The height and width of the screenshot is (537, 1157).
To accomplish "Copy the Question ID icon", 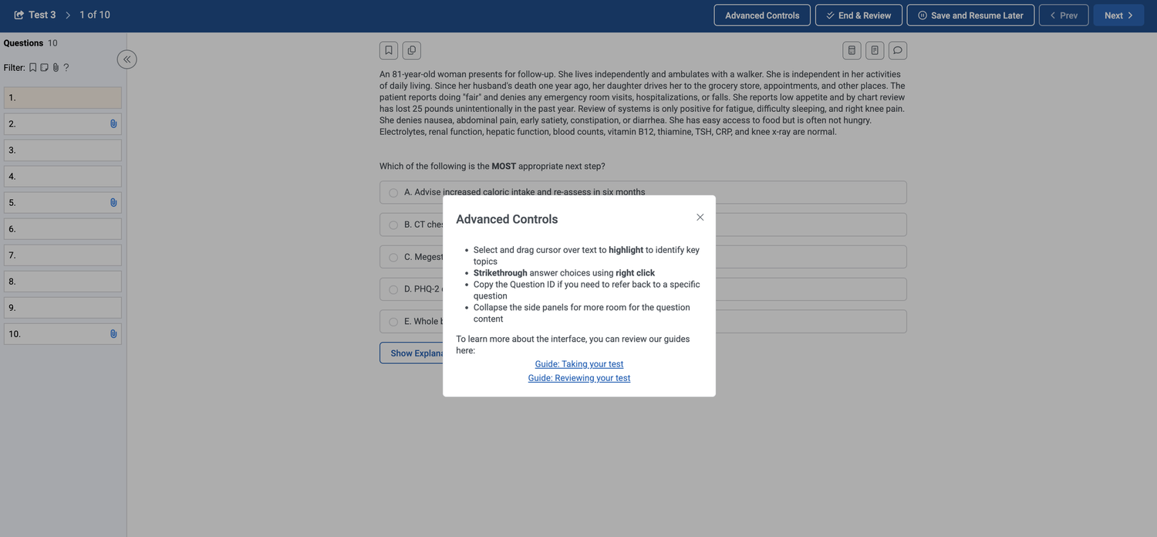I will click(412, 50).
